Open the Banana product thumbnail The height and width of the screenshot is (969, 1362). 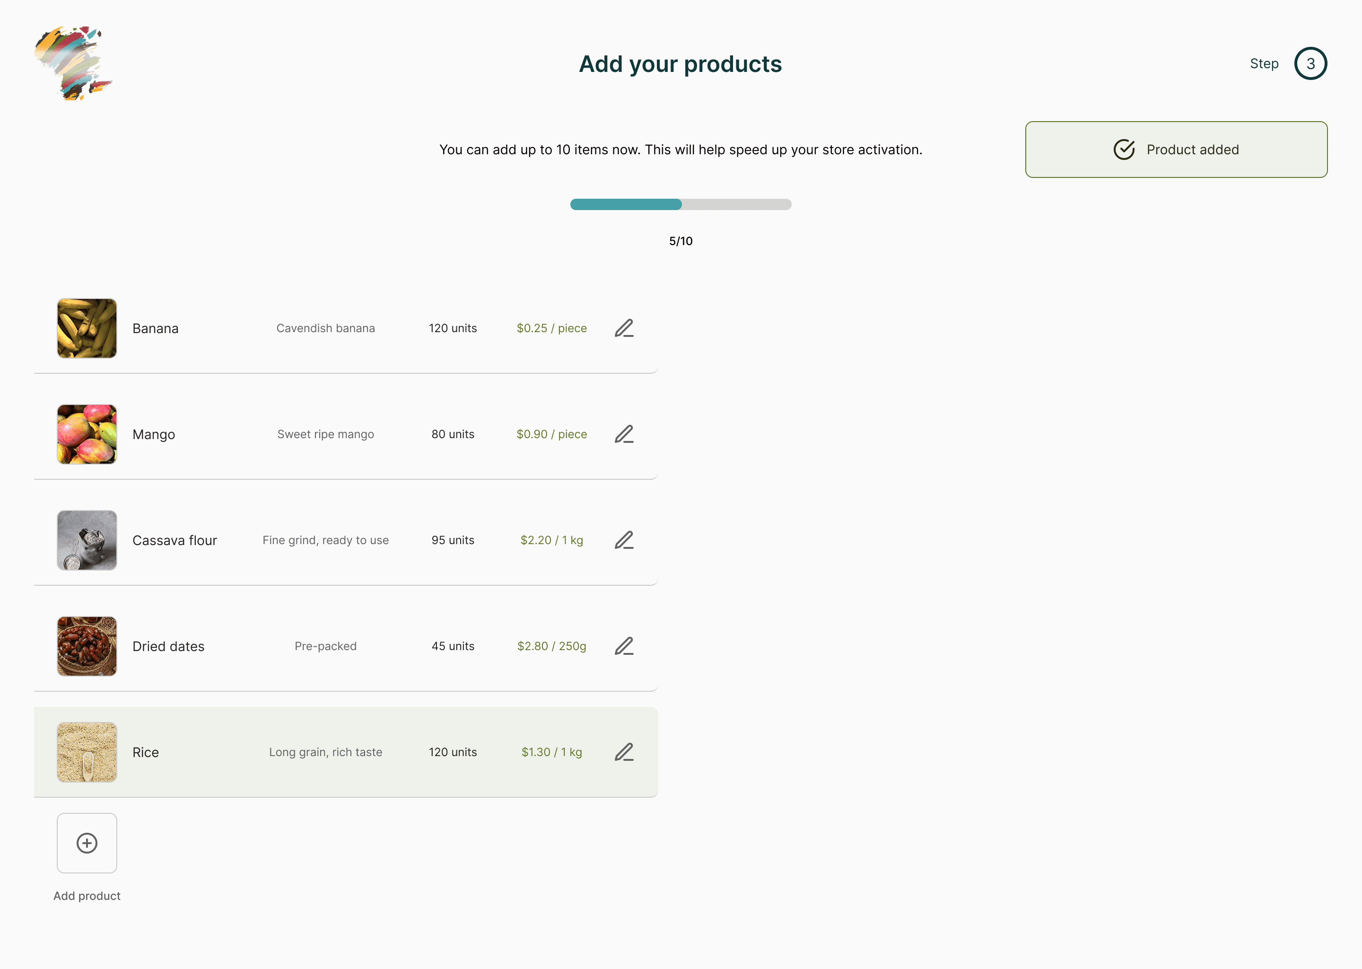click(87, 328)
